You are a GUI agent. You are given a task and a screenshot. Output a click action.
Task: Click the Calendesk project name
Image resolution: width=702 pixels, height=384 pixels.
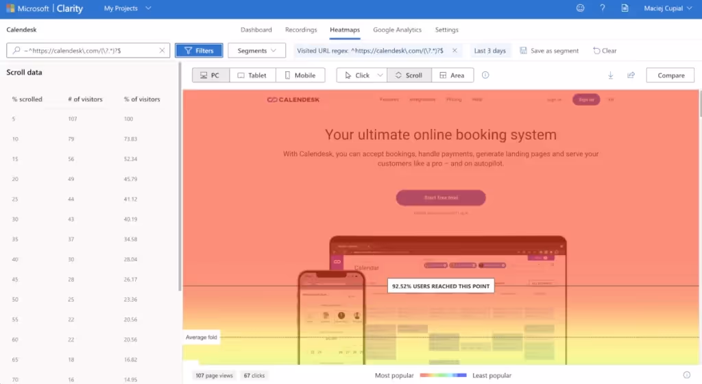(x=21, y=29)
